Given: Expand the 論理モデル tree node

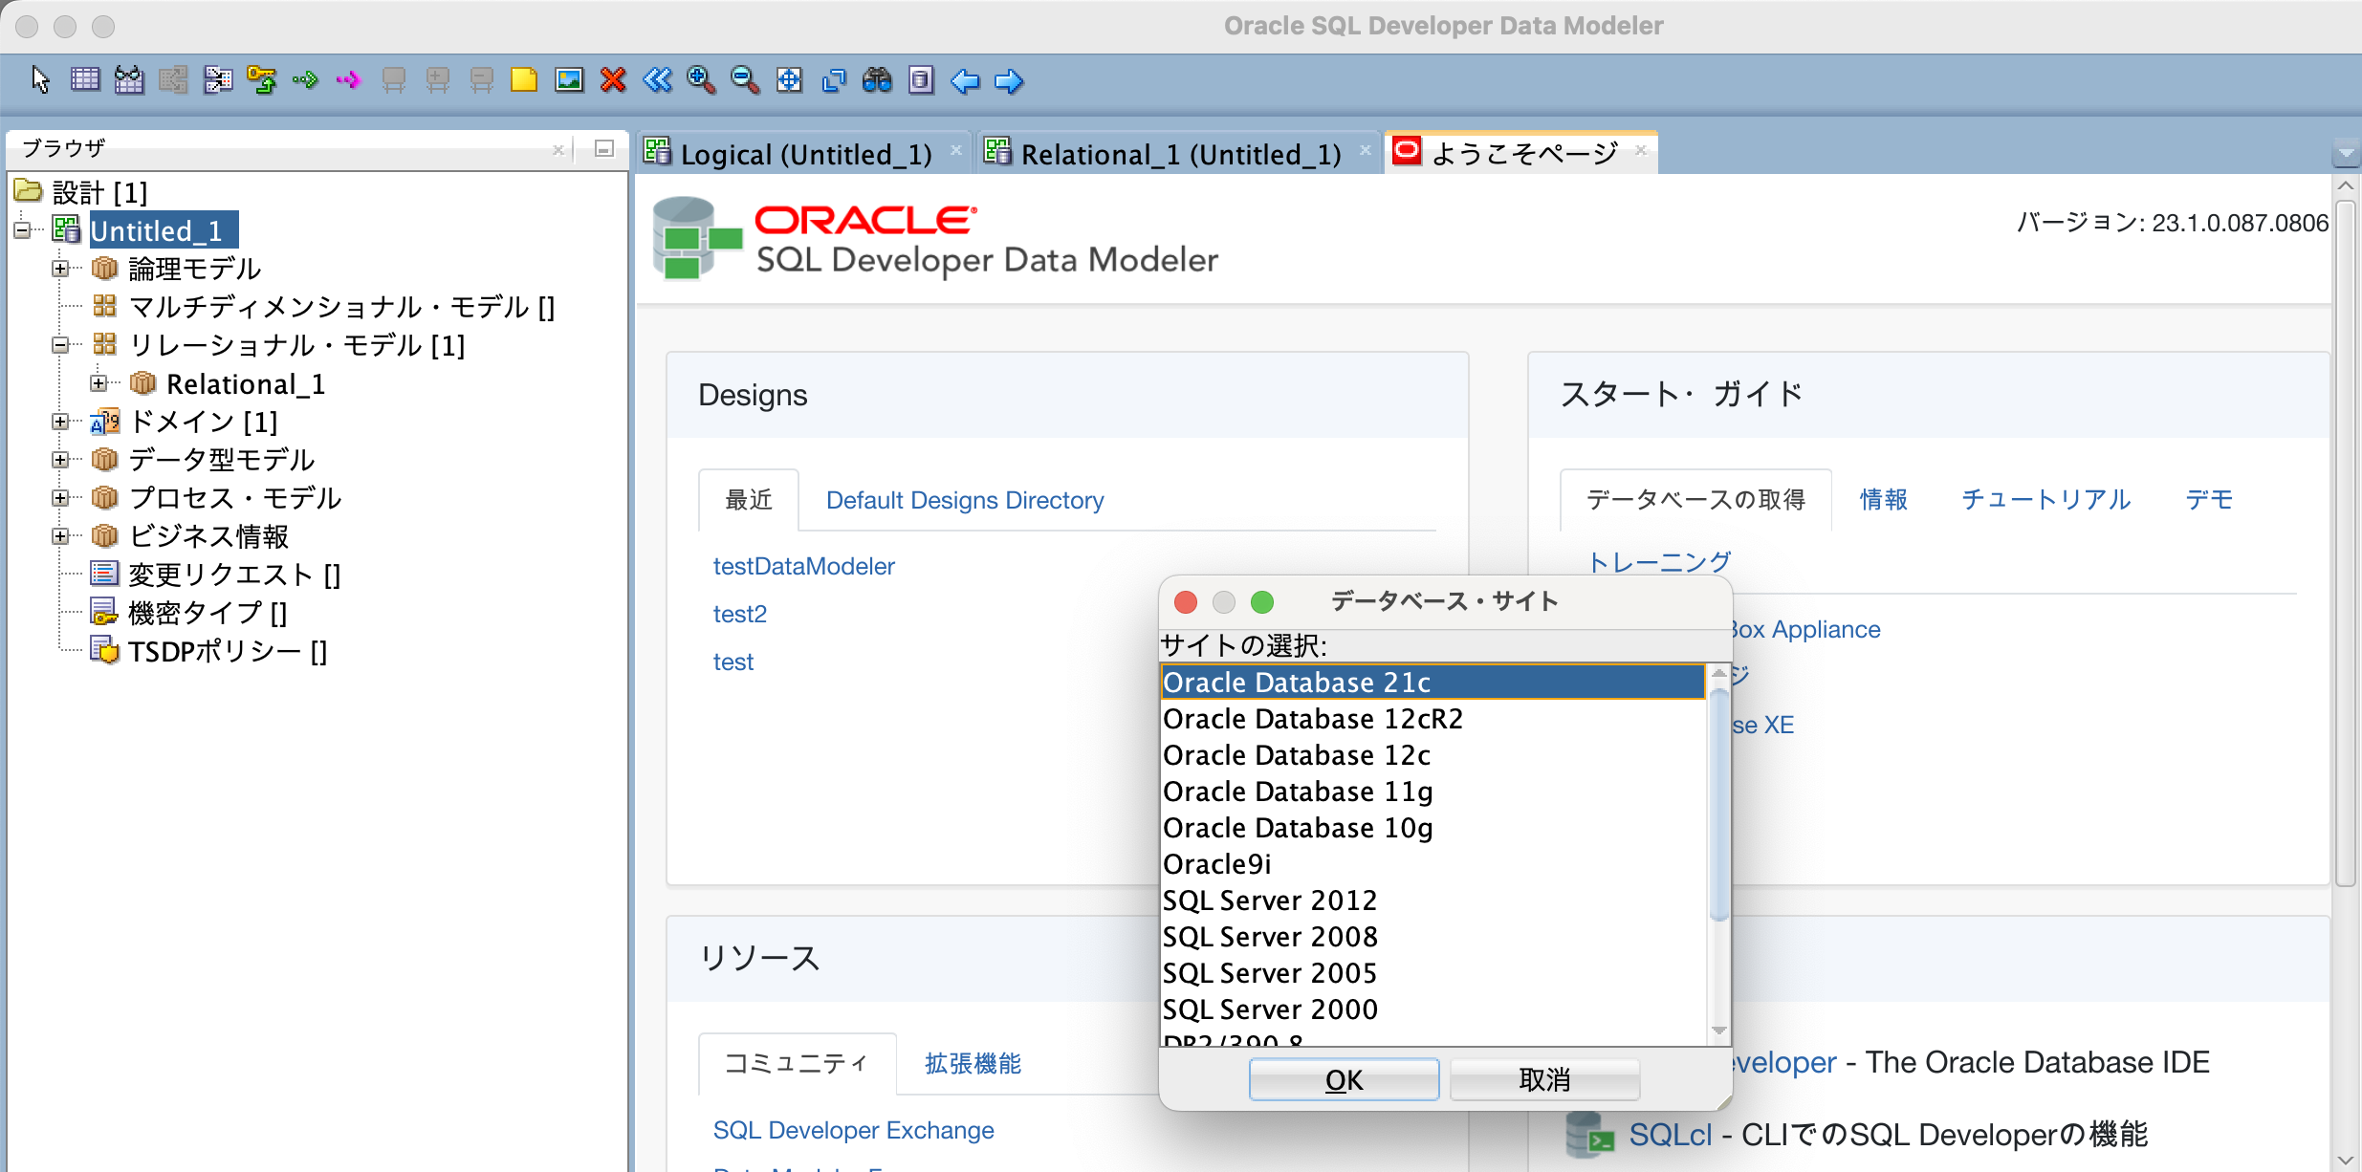Looking at the screenshot, I should coord(60,269).
